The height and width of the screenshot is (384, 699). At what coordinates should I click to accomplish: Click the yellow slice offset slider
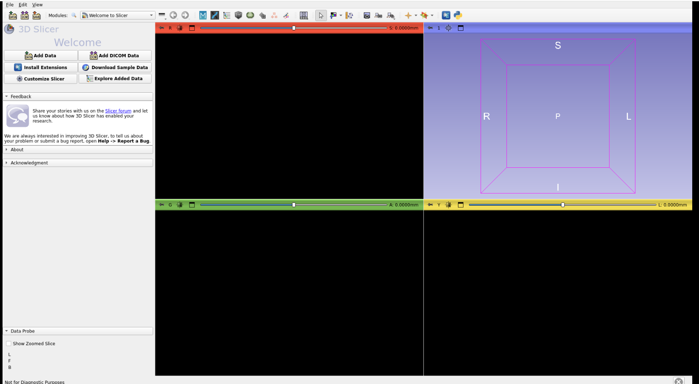pyautogui.click(x=562, y=205)
